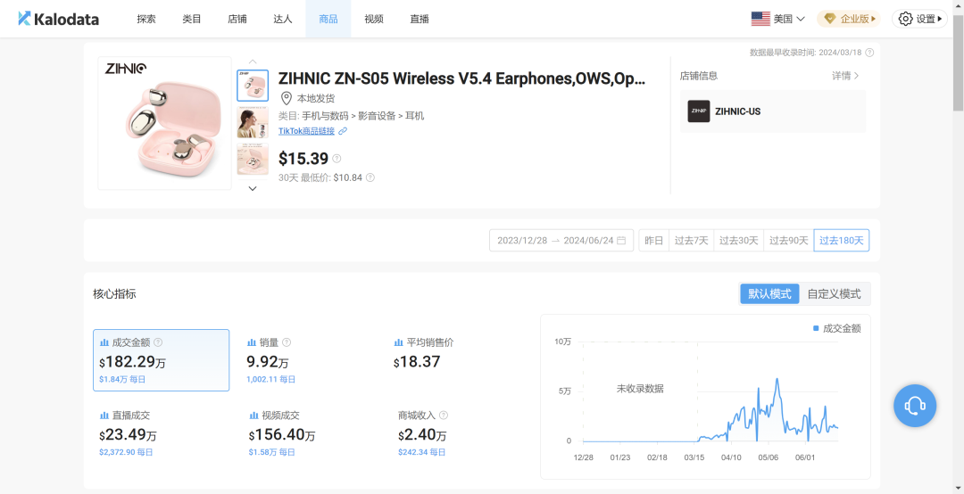Image resolution: width=964 pixels, height=494 pixels.
Task: Expand the 企业版 plan menu
Action: coord(849,19)
